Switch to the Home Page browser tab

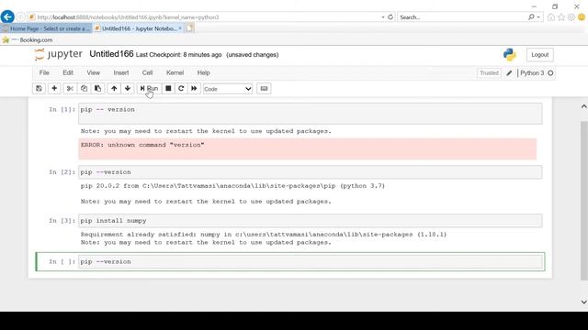click(46, 28)
